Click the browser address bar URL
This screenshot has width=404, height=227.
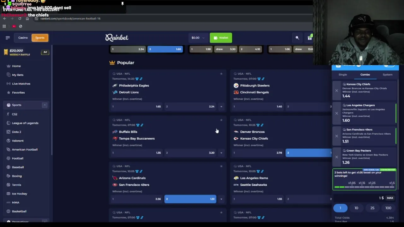70,19
